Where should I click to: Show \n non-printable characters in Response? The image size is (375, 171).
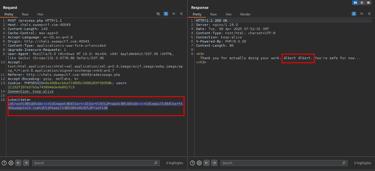click(x=362, y=14)
